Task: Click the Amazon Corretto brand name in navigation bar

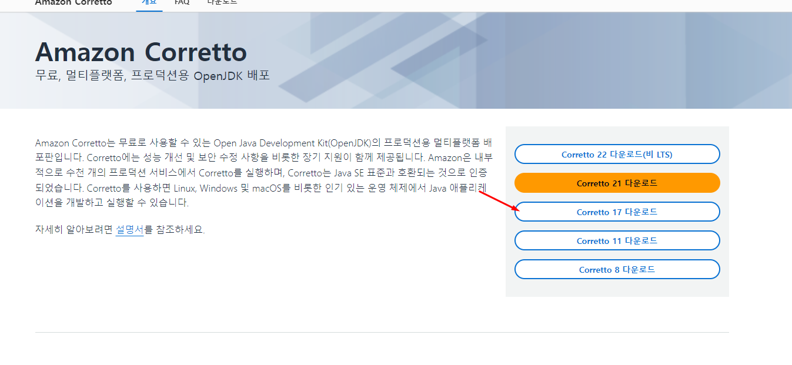Action: pyautogui.click(x=73, y=2)
